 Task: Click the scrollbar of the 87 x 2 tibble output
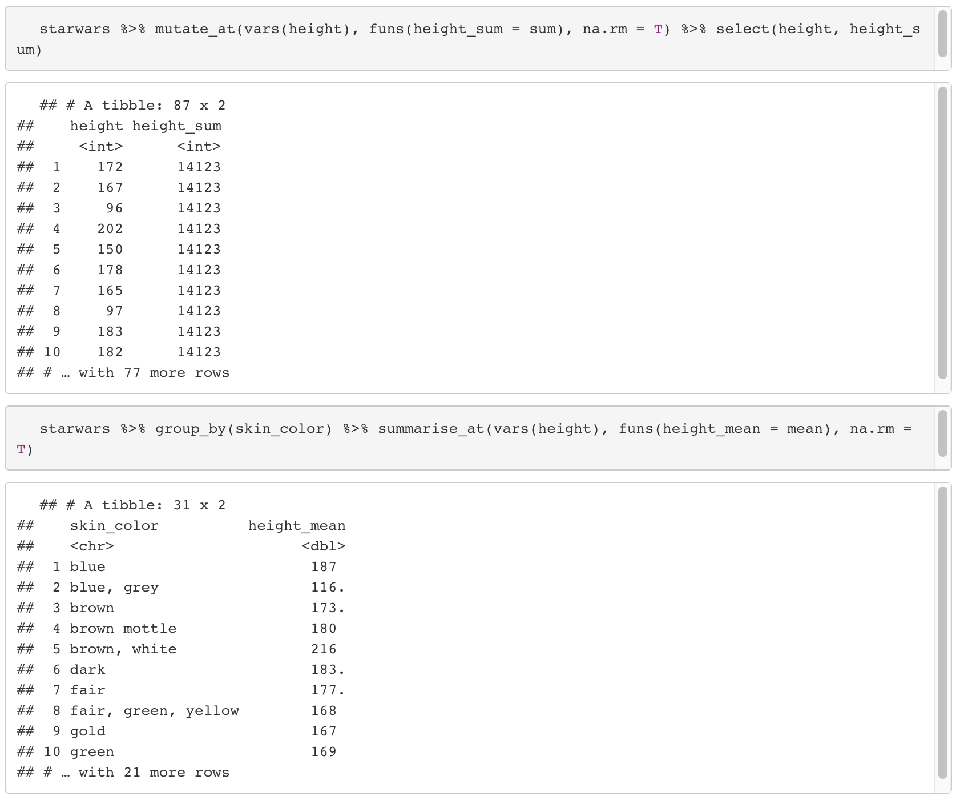click(x=942, y=233)
